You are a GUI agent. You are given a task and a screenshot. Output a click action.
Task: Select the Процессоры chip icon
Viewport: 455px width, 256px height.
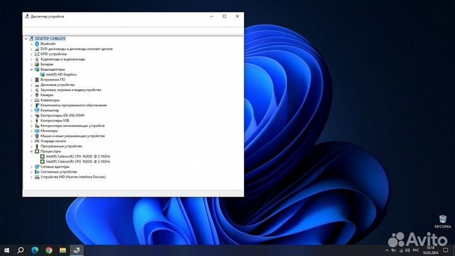click(37, 152)
